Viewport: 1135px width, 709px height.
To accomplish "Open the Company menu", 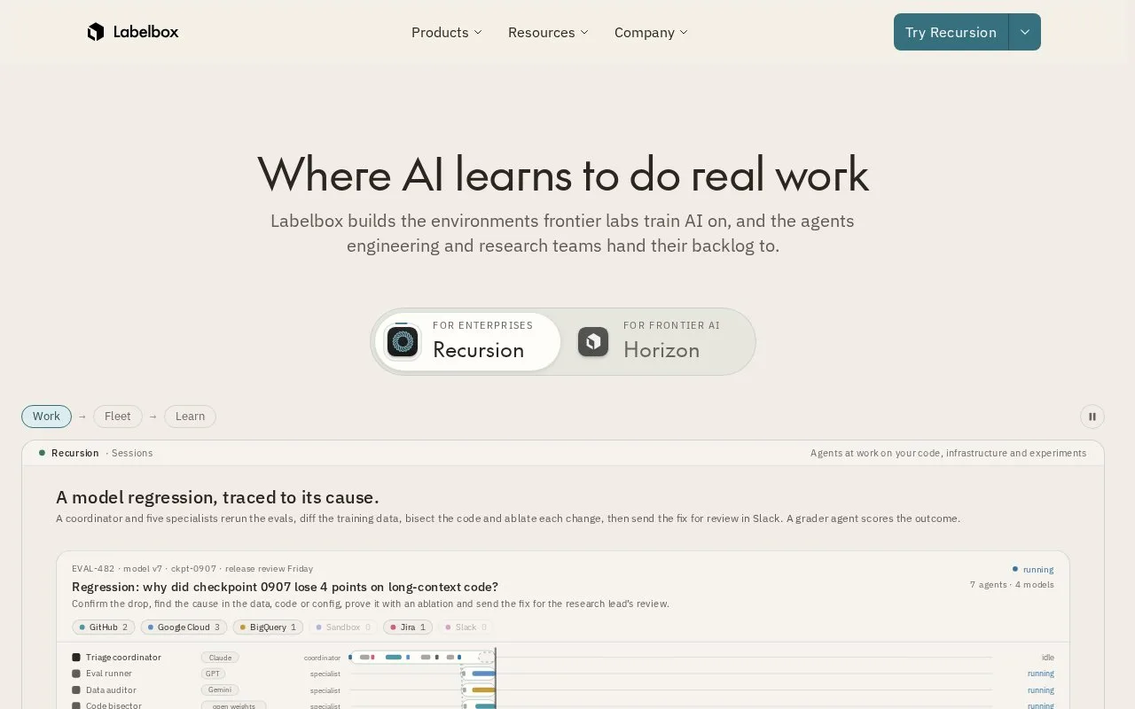I will click(x=651, y=32).
